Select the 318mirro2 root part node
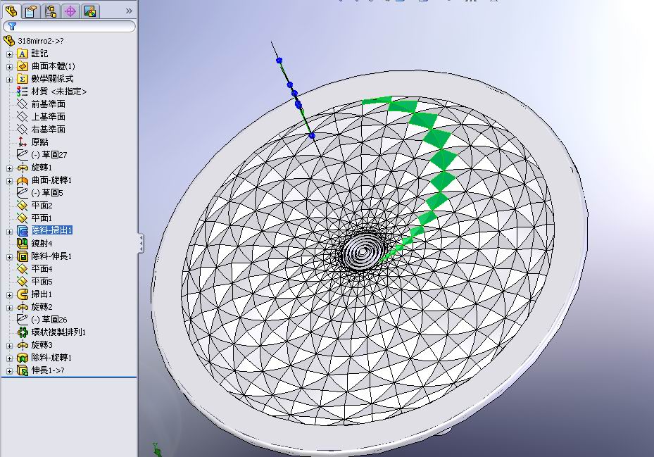 40,41
